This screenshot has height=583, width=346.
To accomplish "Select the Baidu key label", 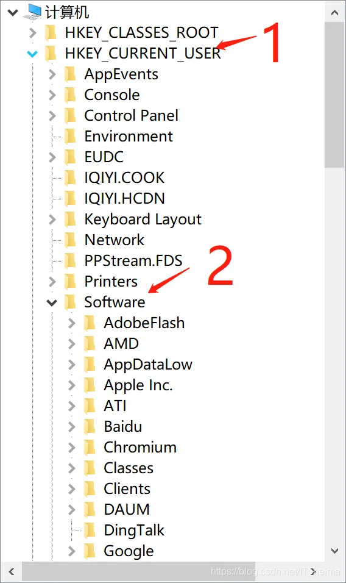I will coord(123,426).
